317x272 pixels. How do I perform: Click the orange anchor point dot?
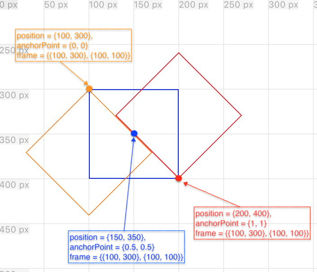89,89
